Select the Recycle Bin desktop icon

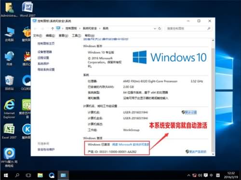(9, 82)
